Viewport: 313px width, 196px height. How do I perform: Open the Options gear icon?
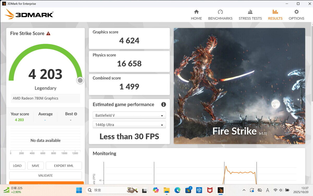(x=296, y=12)
